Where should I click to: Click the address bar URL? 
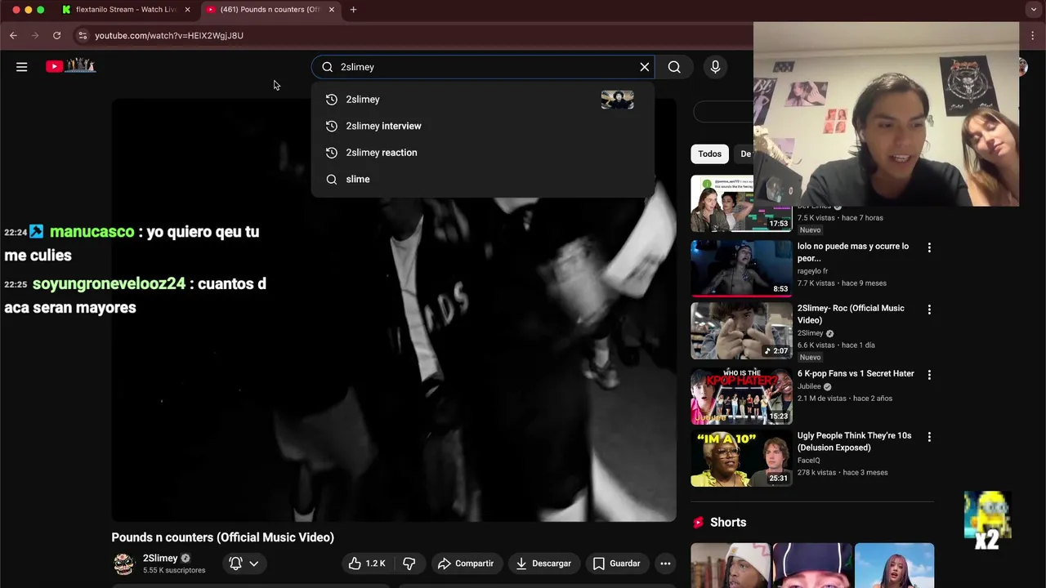coord(169,35)
